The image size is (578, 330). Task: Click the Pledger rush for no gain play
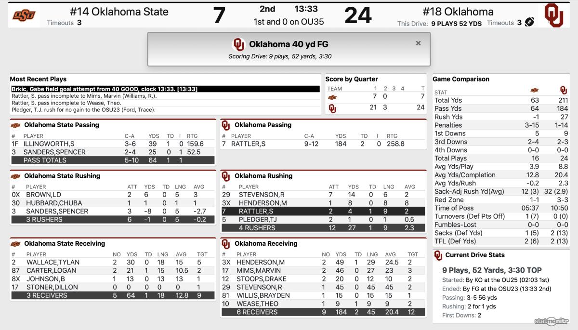pyautogui.click(x=83, y=109)
